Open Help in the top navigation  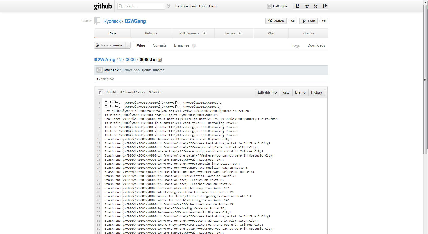pyautogui.click(x=213, y=6)
